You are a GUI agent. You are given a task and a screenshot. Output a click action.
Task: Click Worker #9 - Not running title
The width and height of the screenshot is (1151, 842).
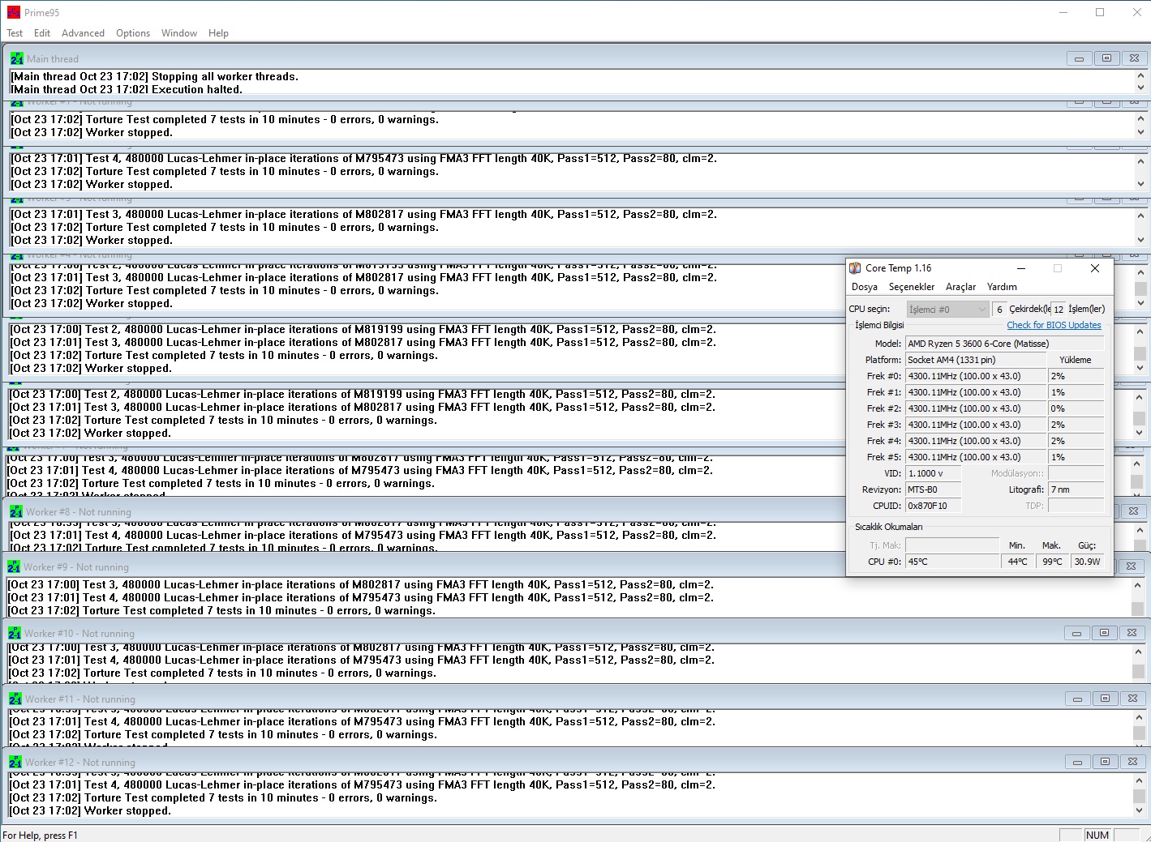coord(76,567)
